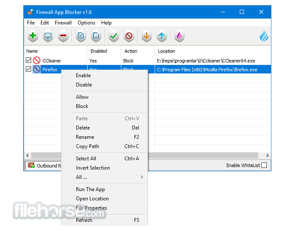The width and height of the screenshot is (295, 232).
Task: Open the Firewall menu
Action: click(x=63, y=23)
